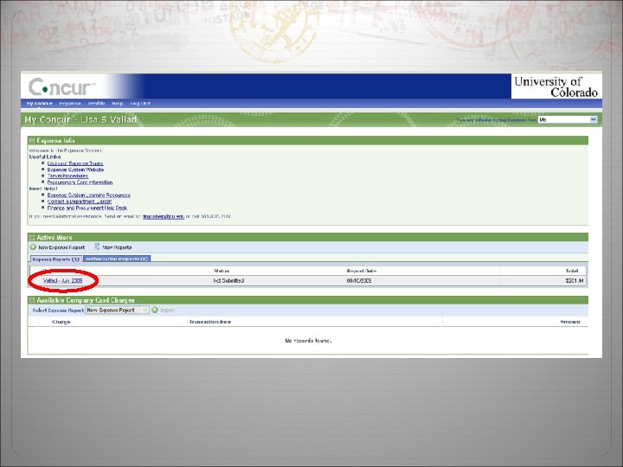
Task: Open the Help menu
Action: coord(117,103)
